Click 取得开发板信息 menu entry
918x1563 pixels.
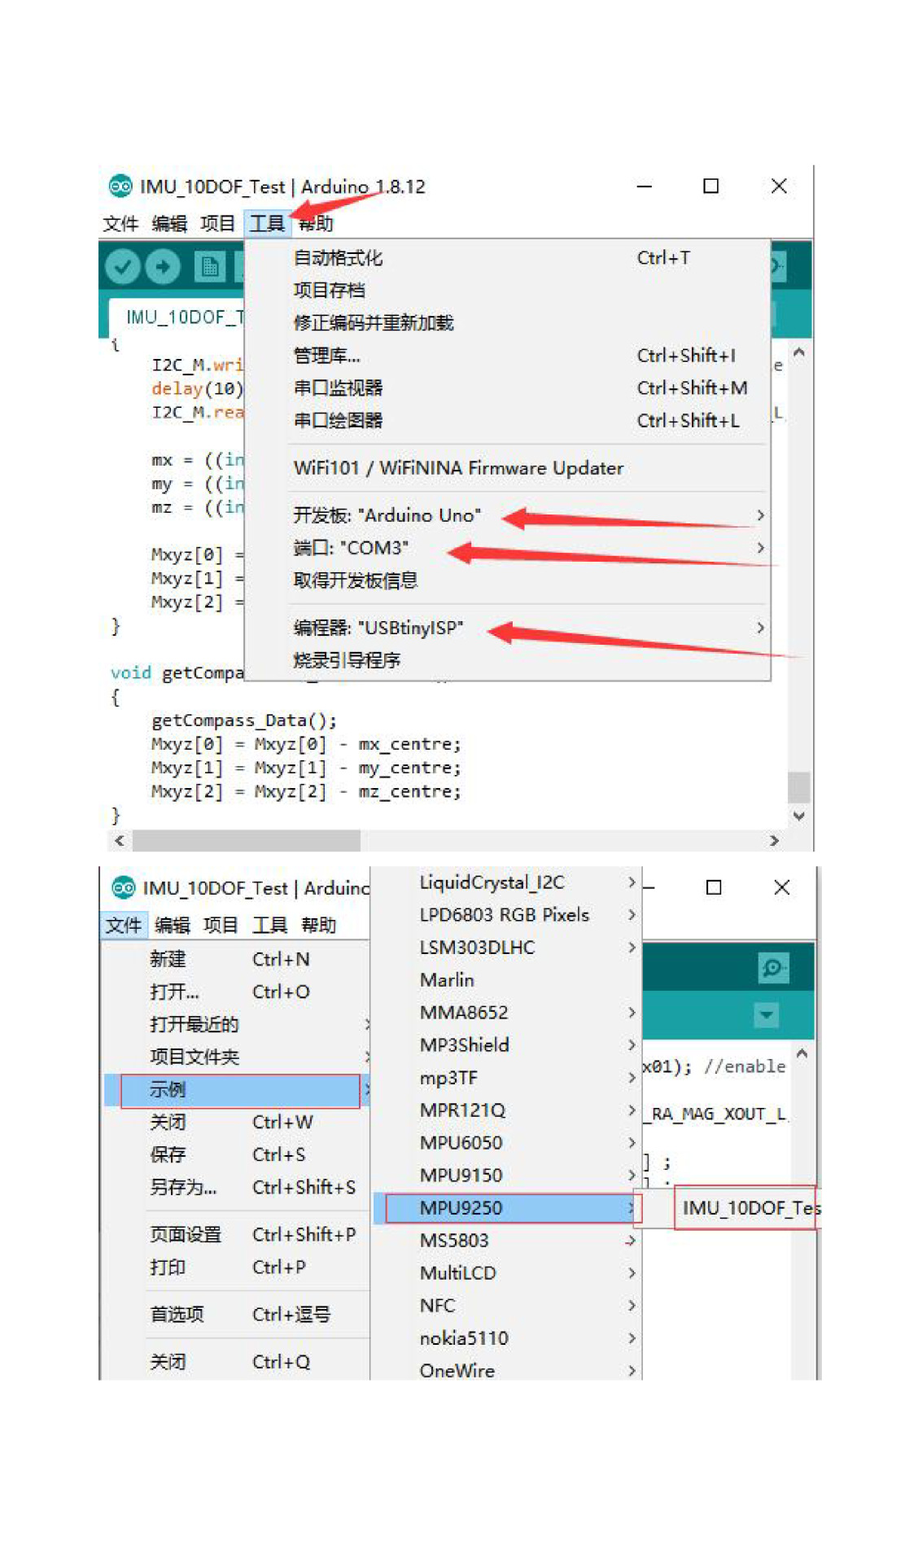[x=508, y=580]
